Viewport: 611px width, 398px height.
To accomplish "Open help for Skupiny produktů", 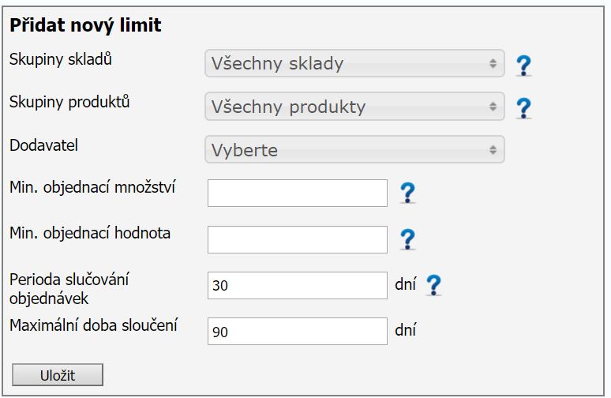I will (x=523, y=108).
